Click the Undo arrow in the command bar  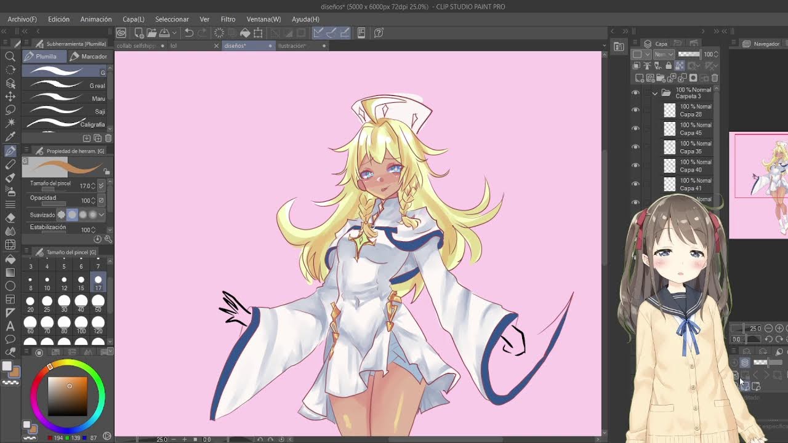coord(189,33)
